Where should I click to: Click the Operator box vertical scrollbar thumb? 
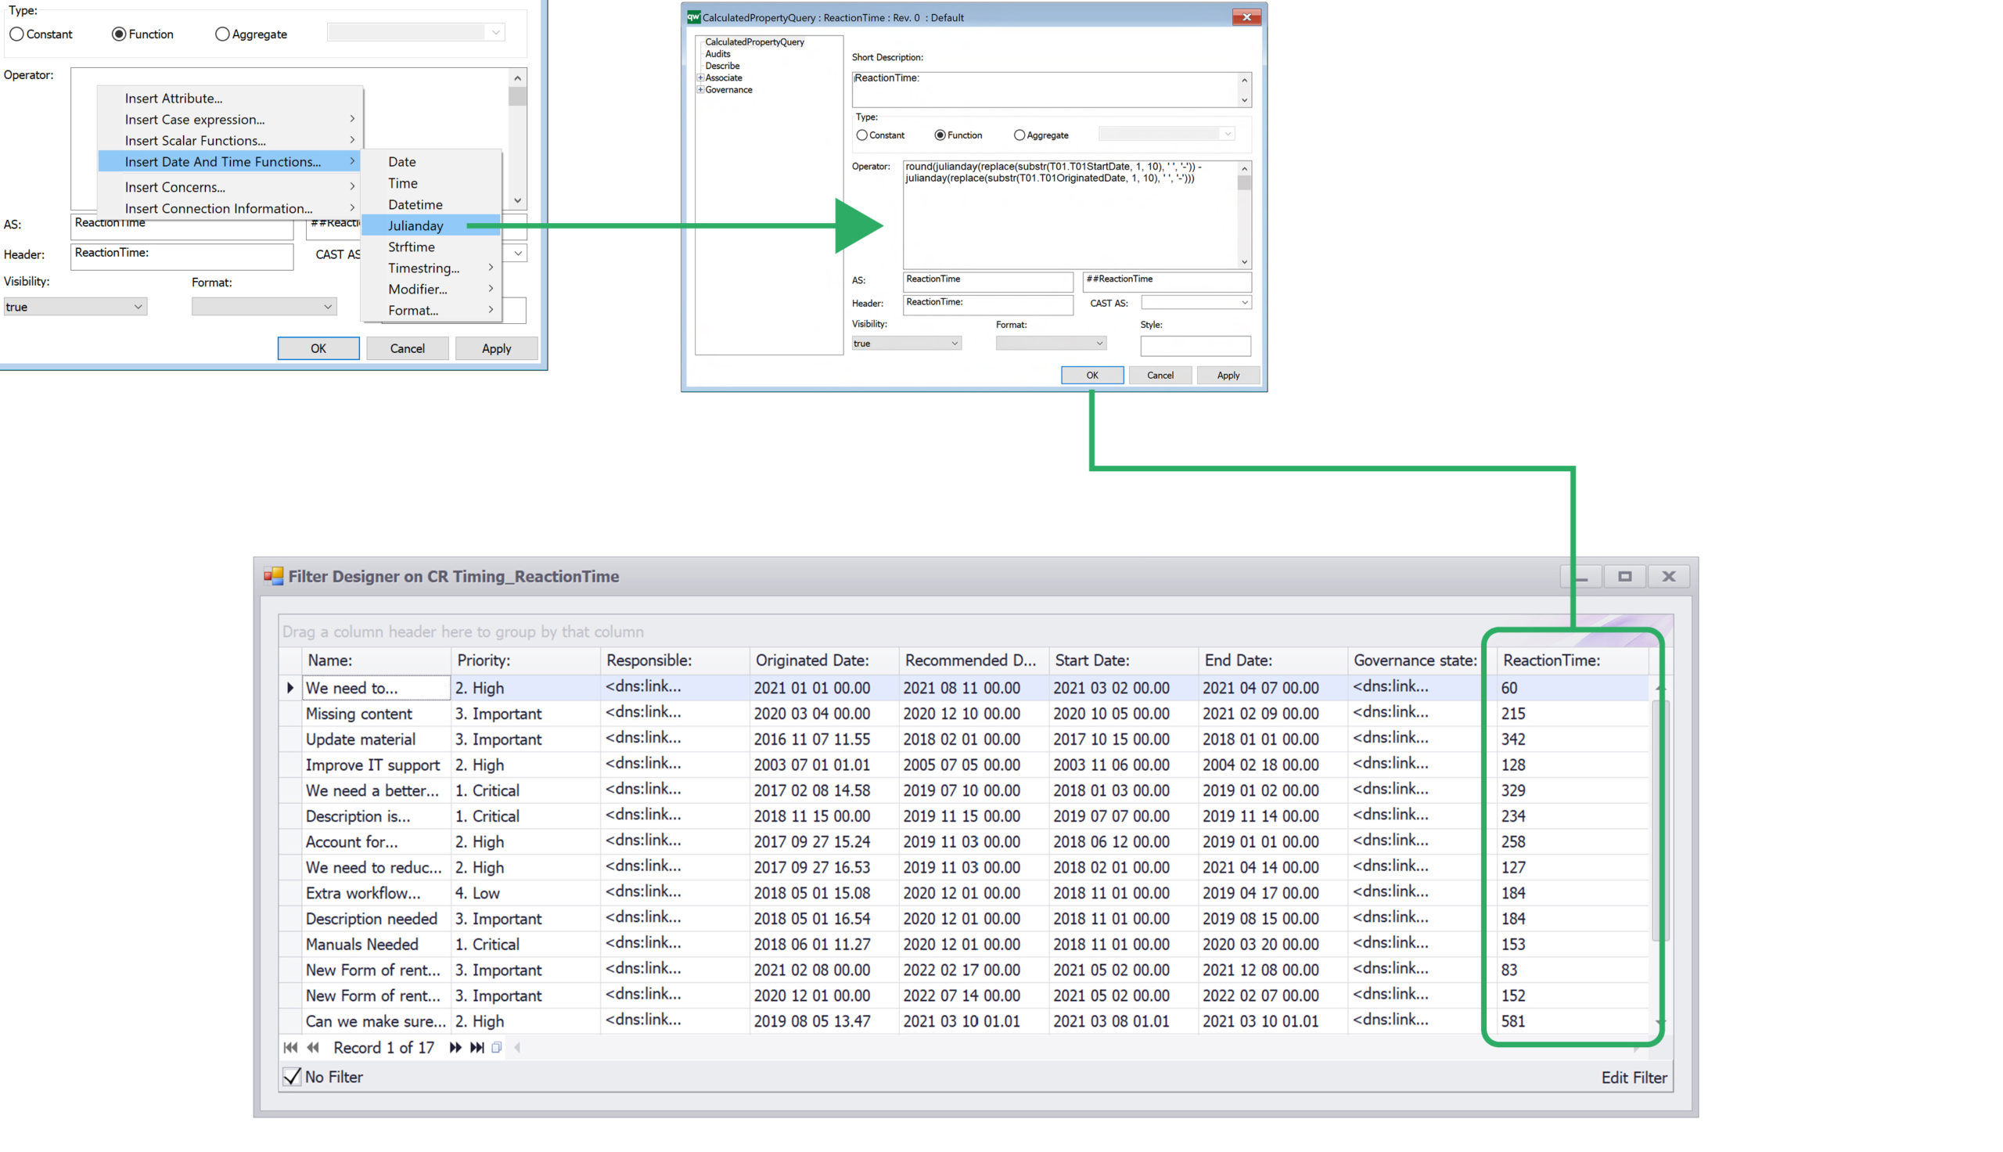click(1243, 183)
